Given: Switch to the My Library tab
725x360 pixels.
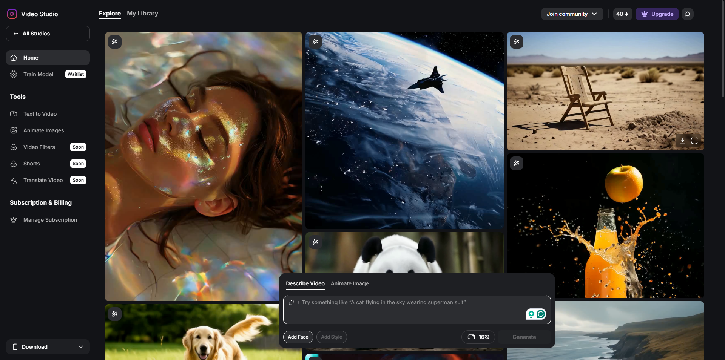Looking at the screenshot, I should (142, 14).
